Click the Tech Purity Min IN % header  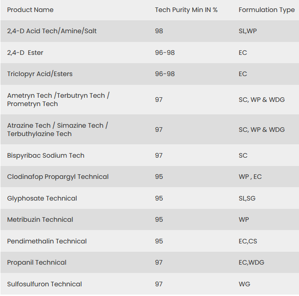click(x=186, y=10)
